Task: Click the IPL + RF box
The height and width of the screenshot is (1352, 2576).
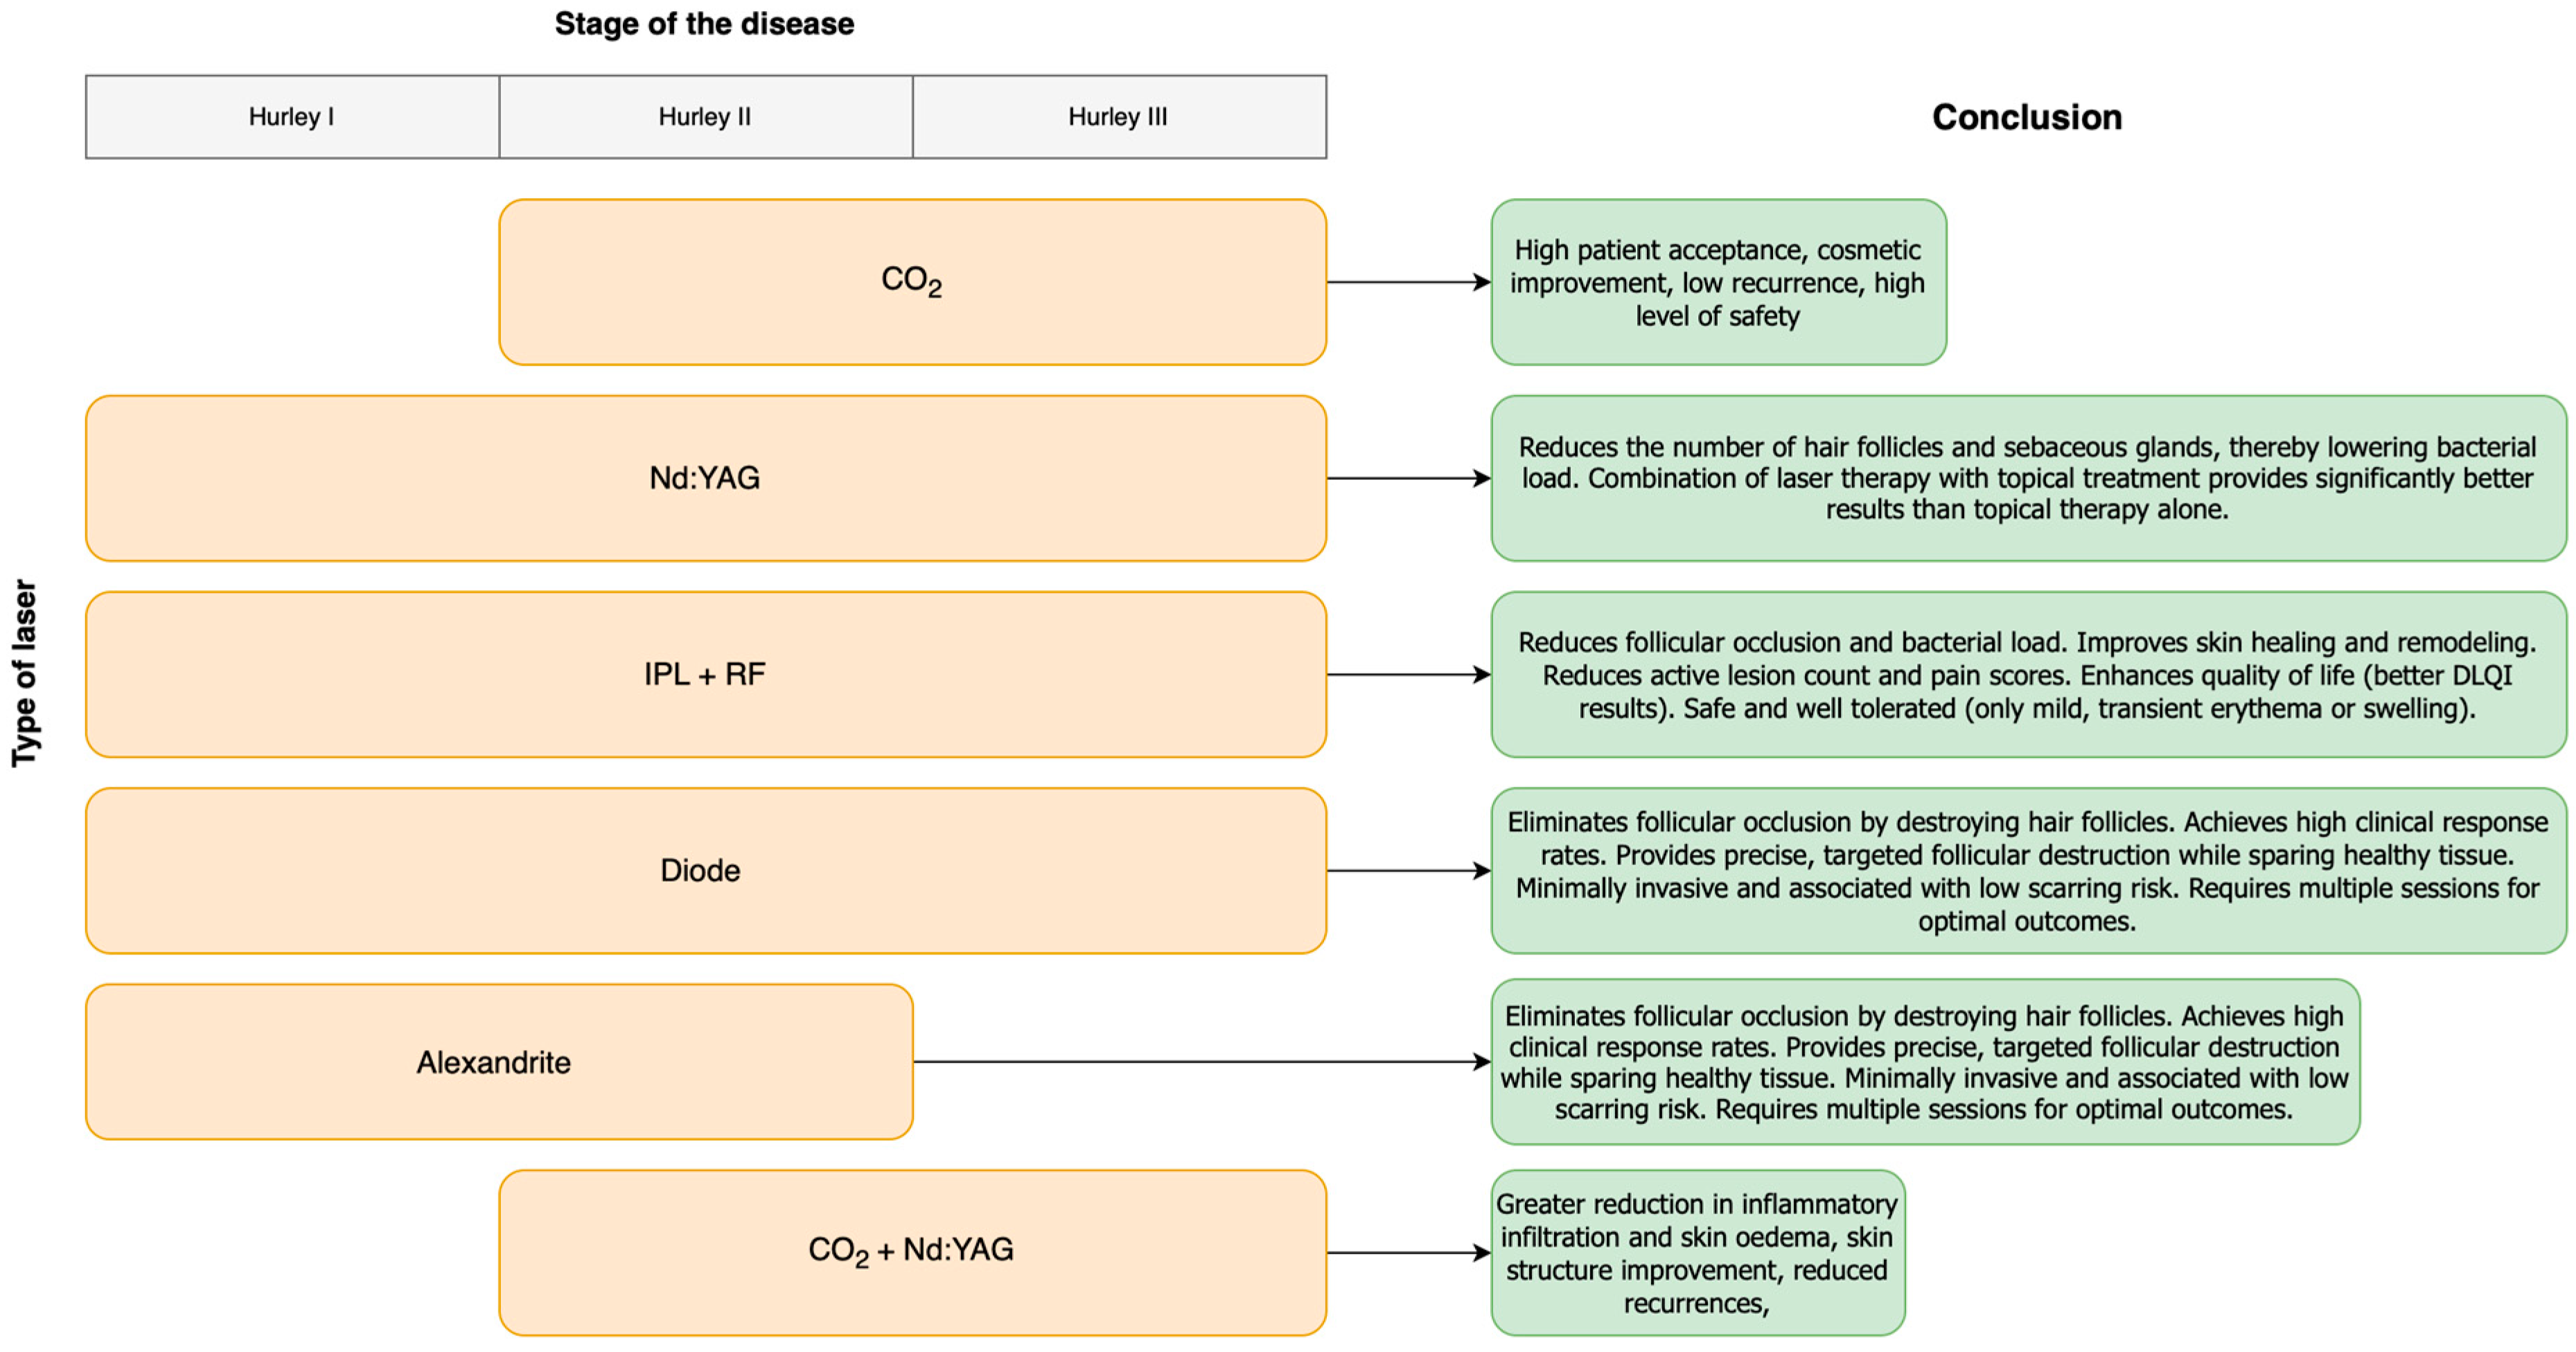Action: (705, 674)
